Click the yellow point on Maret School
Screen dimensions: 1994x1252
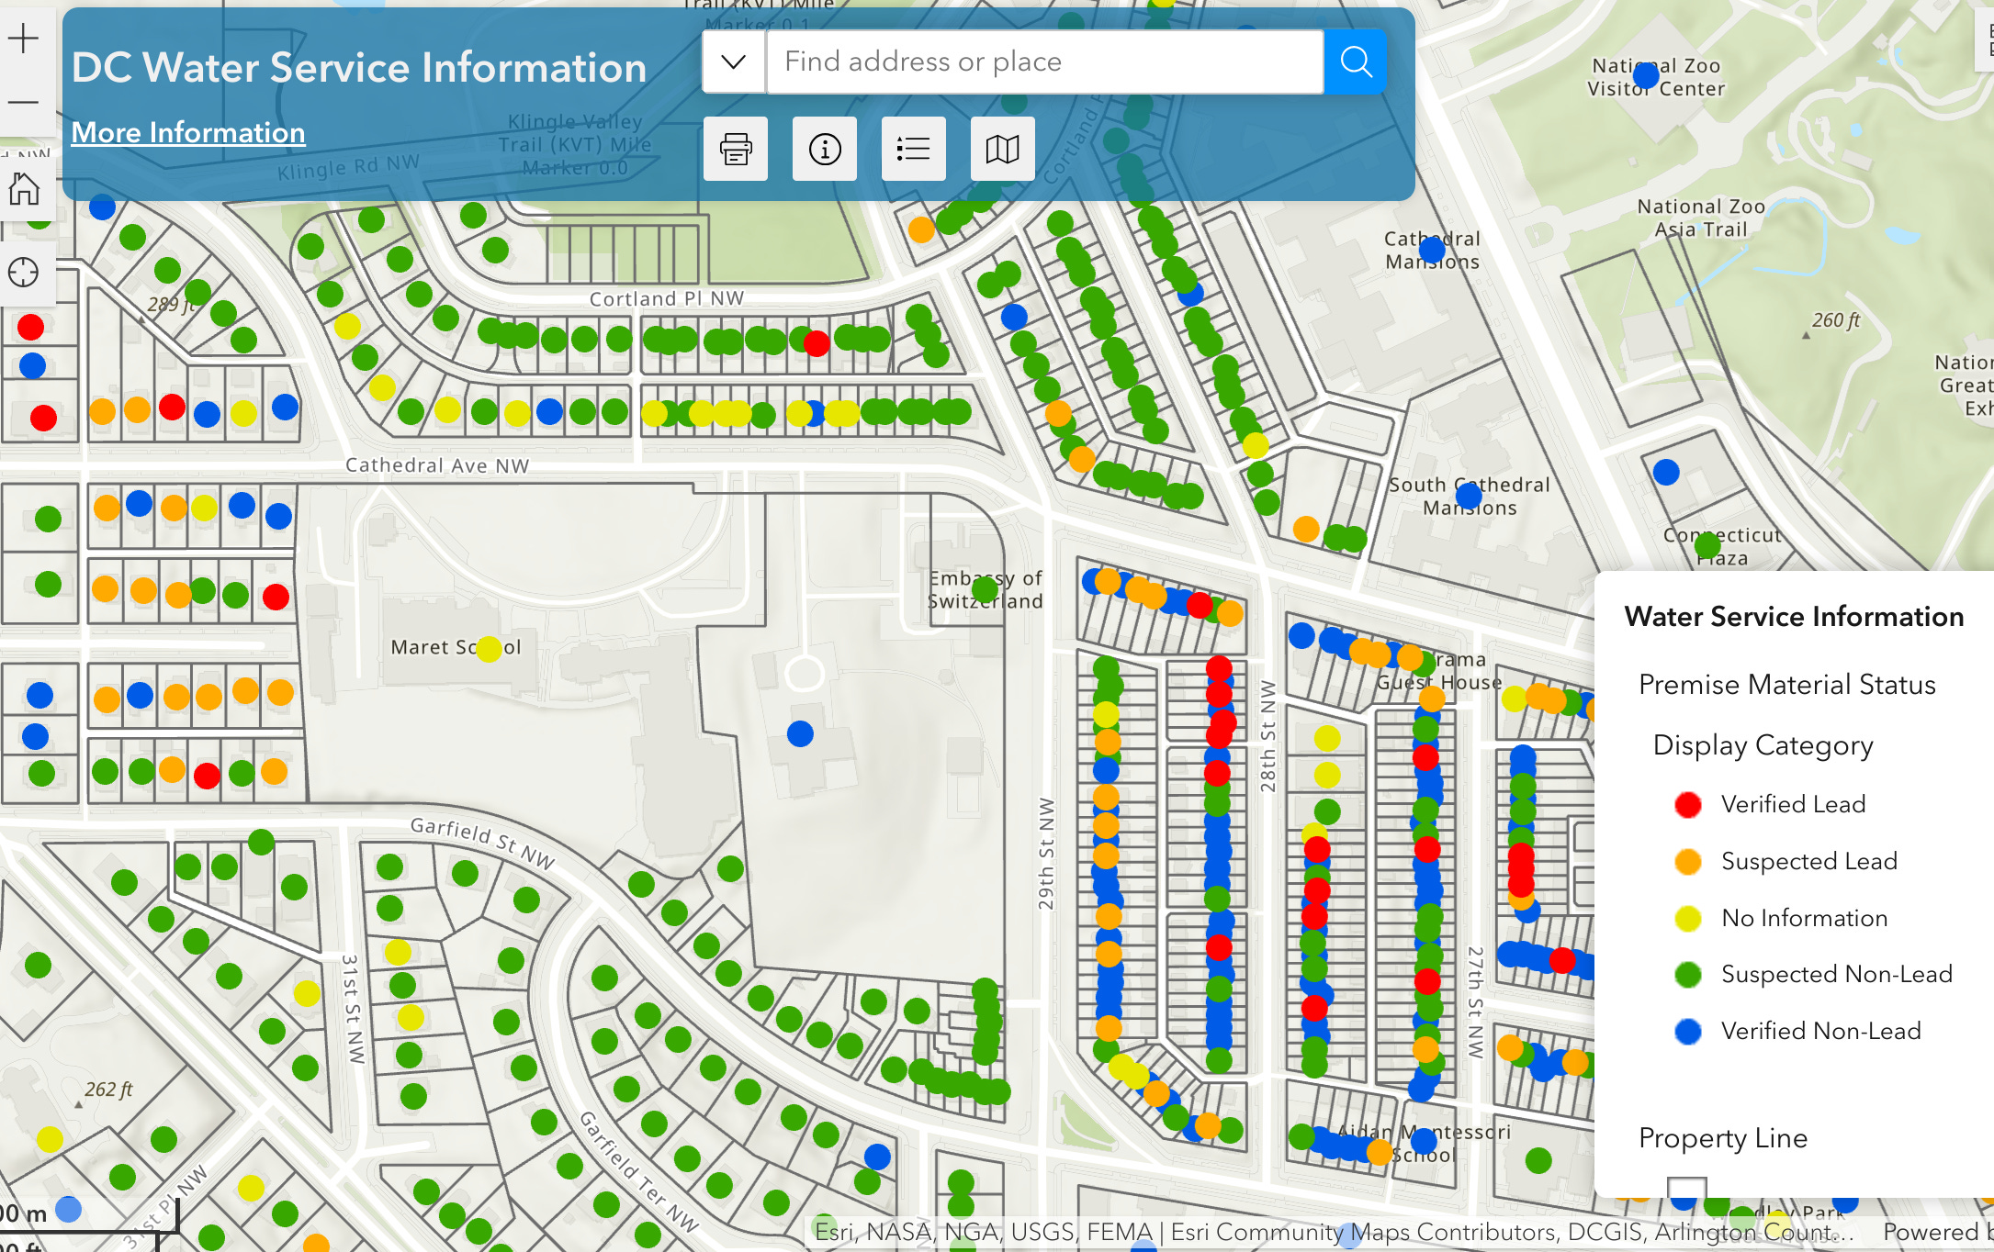pyautogui.click(x=489, y=649)
